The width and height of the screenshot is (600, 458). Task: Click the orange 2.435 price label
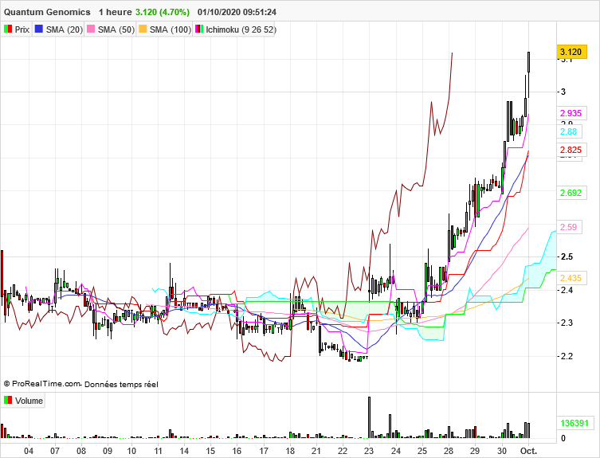click(x=571, y=278)
